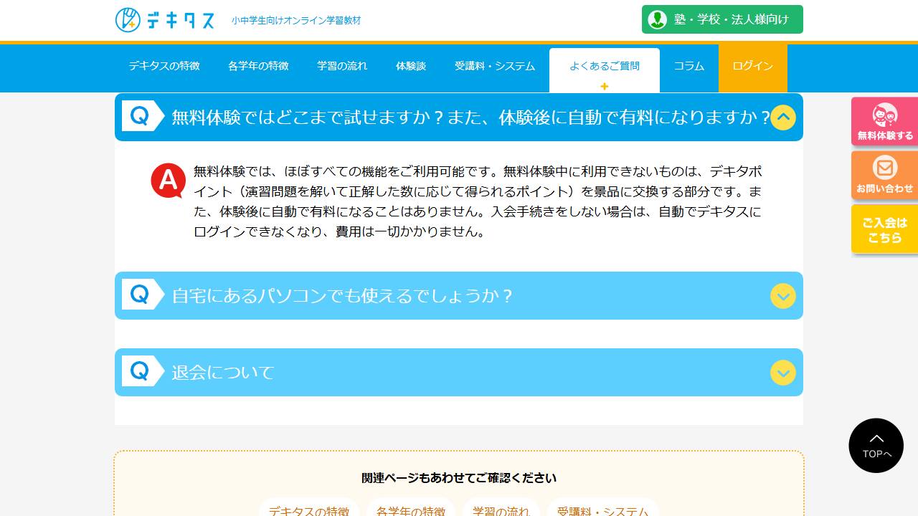Screen dimensions: 918x516
Task: Click the 無料体験ではどこまで試せますか question header
Action: tap(459, 117)
